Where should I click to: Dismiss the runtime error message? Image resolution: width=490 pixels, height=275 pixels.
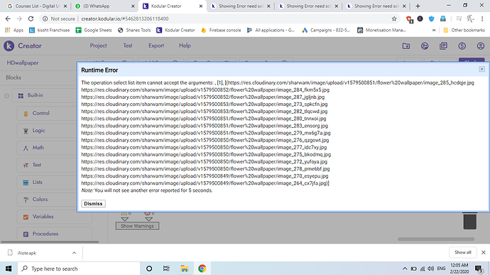pyautogui.click(x=93, y=204)
